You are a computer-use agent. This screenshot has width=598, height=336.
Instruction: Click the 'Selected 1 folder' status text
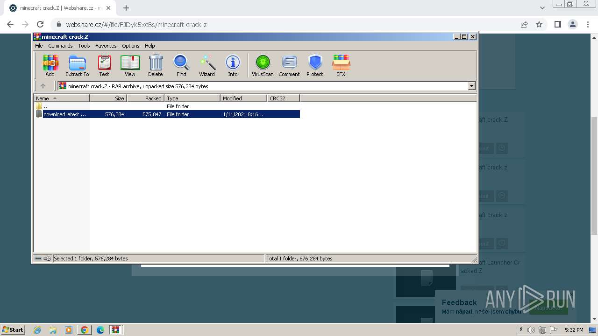click(91, 259)
